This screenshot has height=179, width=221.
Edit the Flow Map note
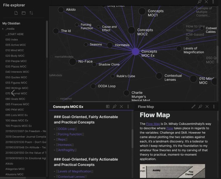[x=193, y=107]
